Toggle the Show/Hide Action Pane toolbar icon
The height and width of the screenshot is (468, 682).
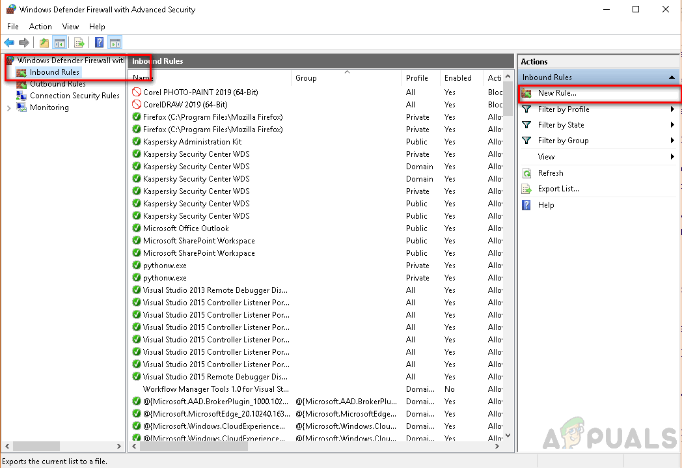pyautogui.click(x=115, y=42)
